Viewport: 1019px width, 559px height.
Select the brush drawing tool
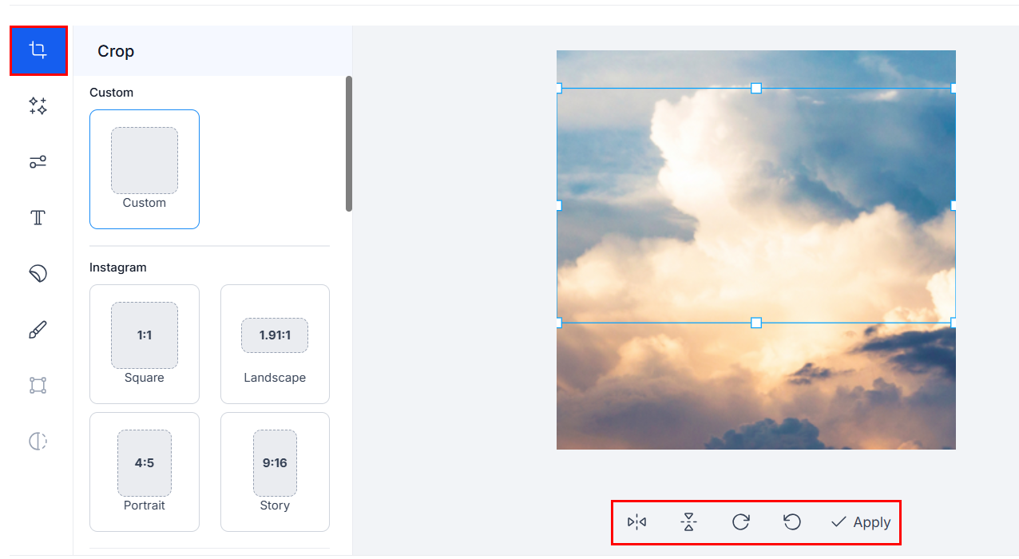(38, 330)
